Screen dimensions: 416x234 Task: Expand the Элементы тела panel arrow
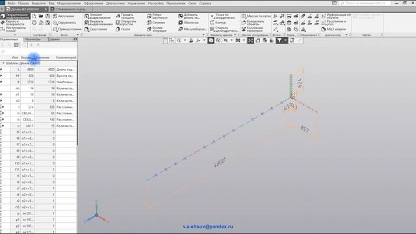(203, 34)
